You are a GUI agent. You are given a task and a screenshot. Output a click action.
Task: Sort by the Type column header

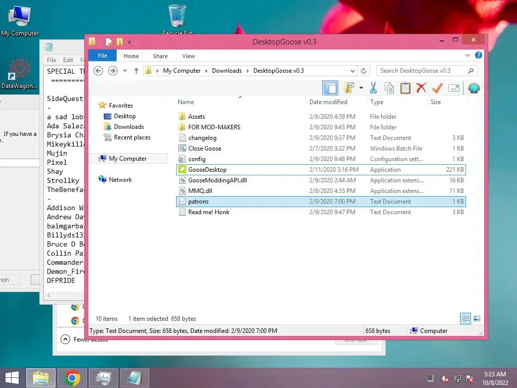tap(377, 102)
